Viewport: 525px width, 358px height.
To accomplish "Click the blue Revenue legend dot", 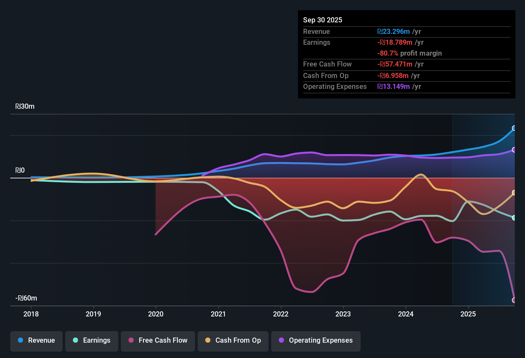I will [20, 340].
